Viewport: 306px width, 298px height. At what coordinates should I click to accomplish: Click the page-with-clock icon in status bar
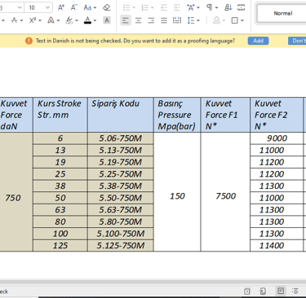click(x=247, y=291)
